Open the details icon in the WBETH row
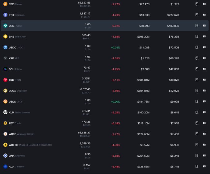 tap(197, 145)
